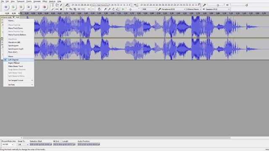Image resolution: width=269 pixels, height=151 pixels.
Task: Choose Make Stereo Track
Action: point(18,66)
